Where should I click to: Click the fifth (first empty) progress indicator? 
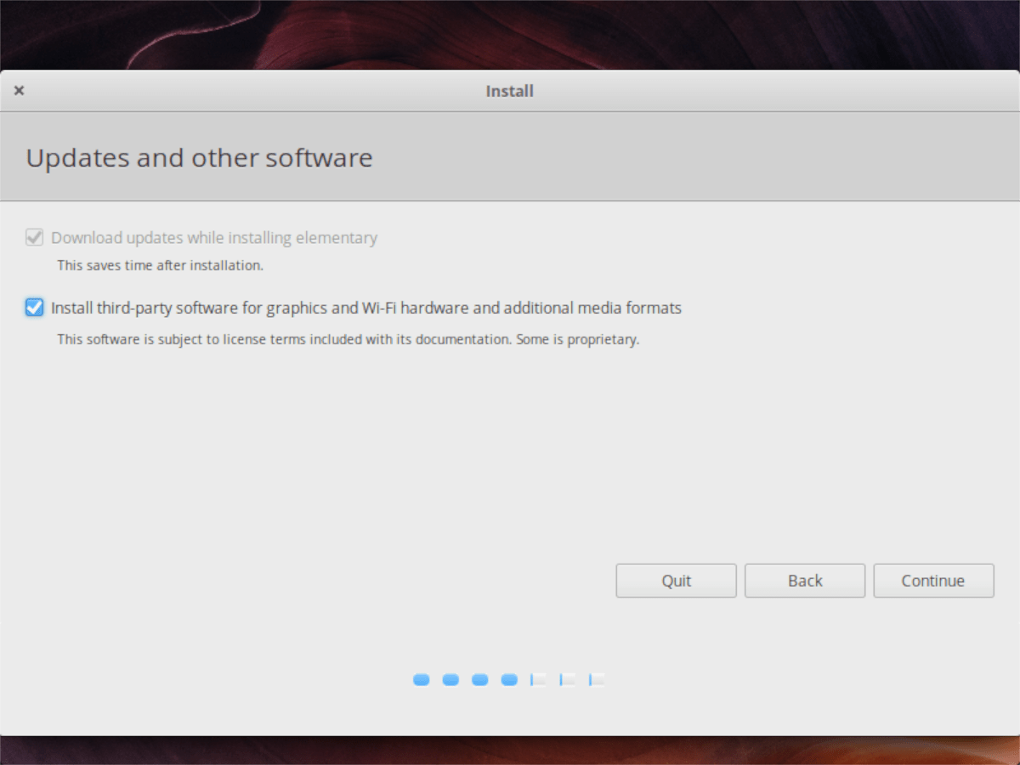(x=538, y=680)
